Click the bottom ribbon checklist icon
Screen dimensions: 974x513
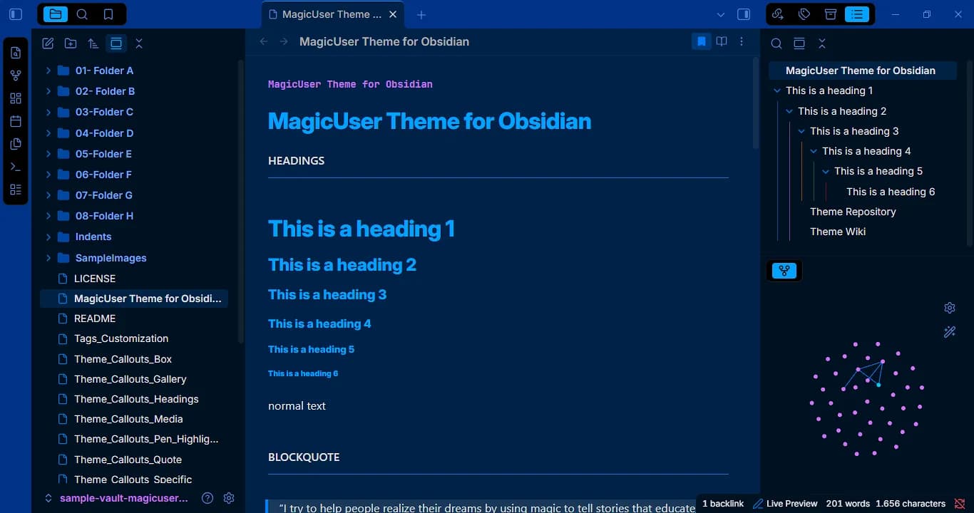click(16, 190)
